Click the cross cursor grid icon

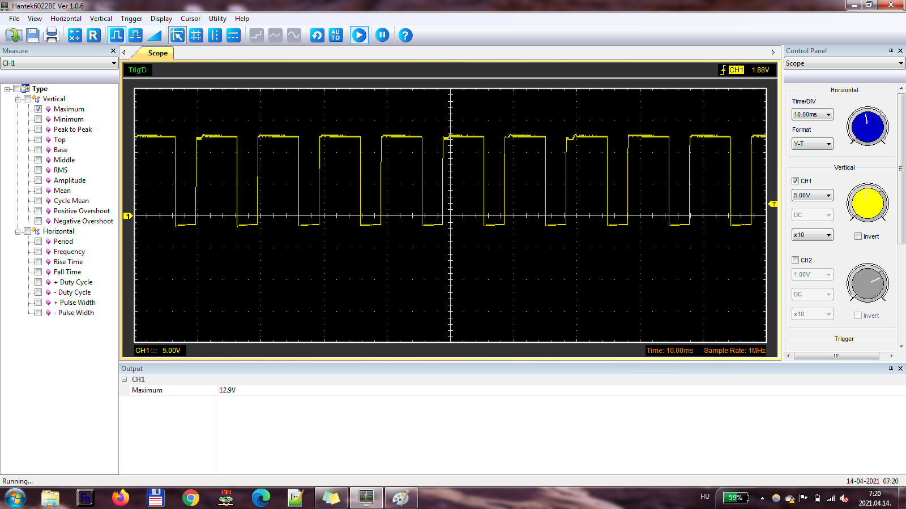click(196, 35)
